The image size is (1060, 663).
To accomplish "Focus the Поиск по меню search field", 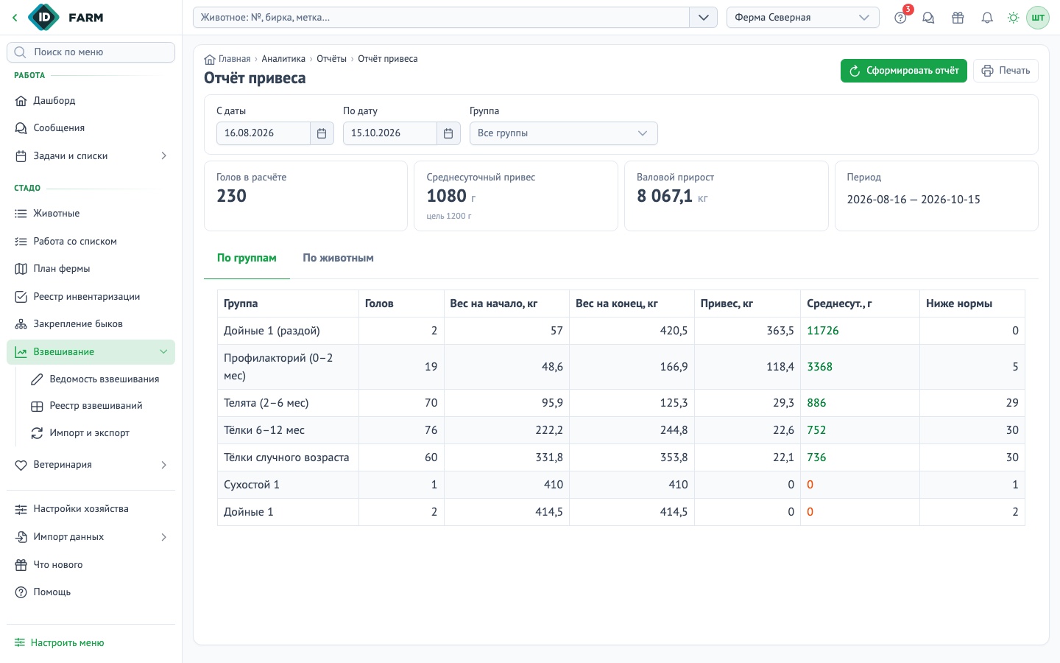I will tap(91, 52).
